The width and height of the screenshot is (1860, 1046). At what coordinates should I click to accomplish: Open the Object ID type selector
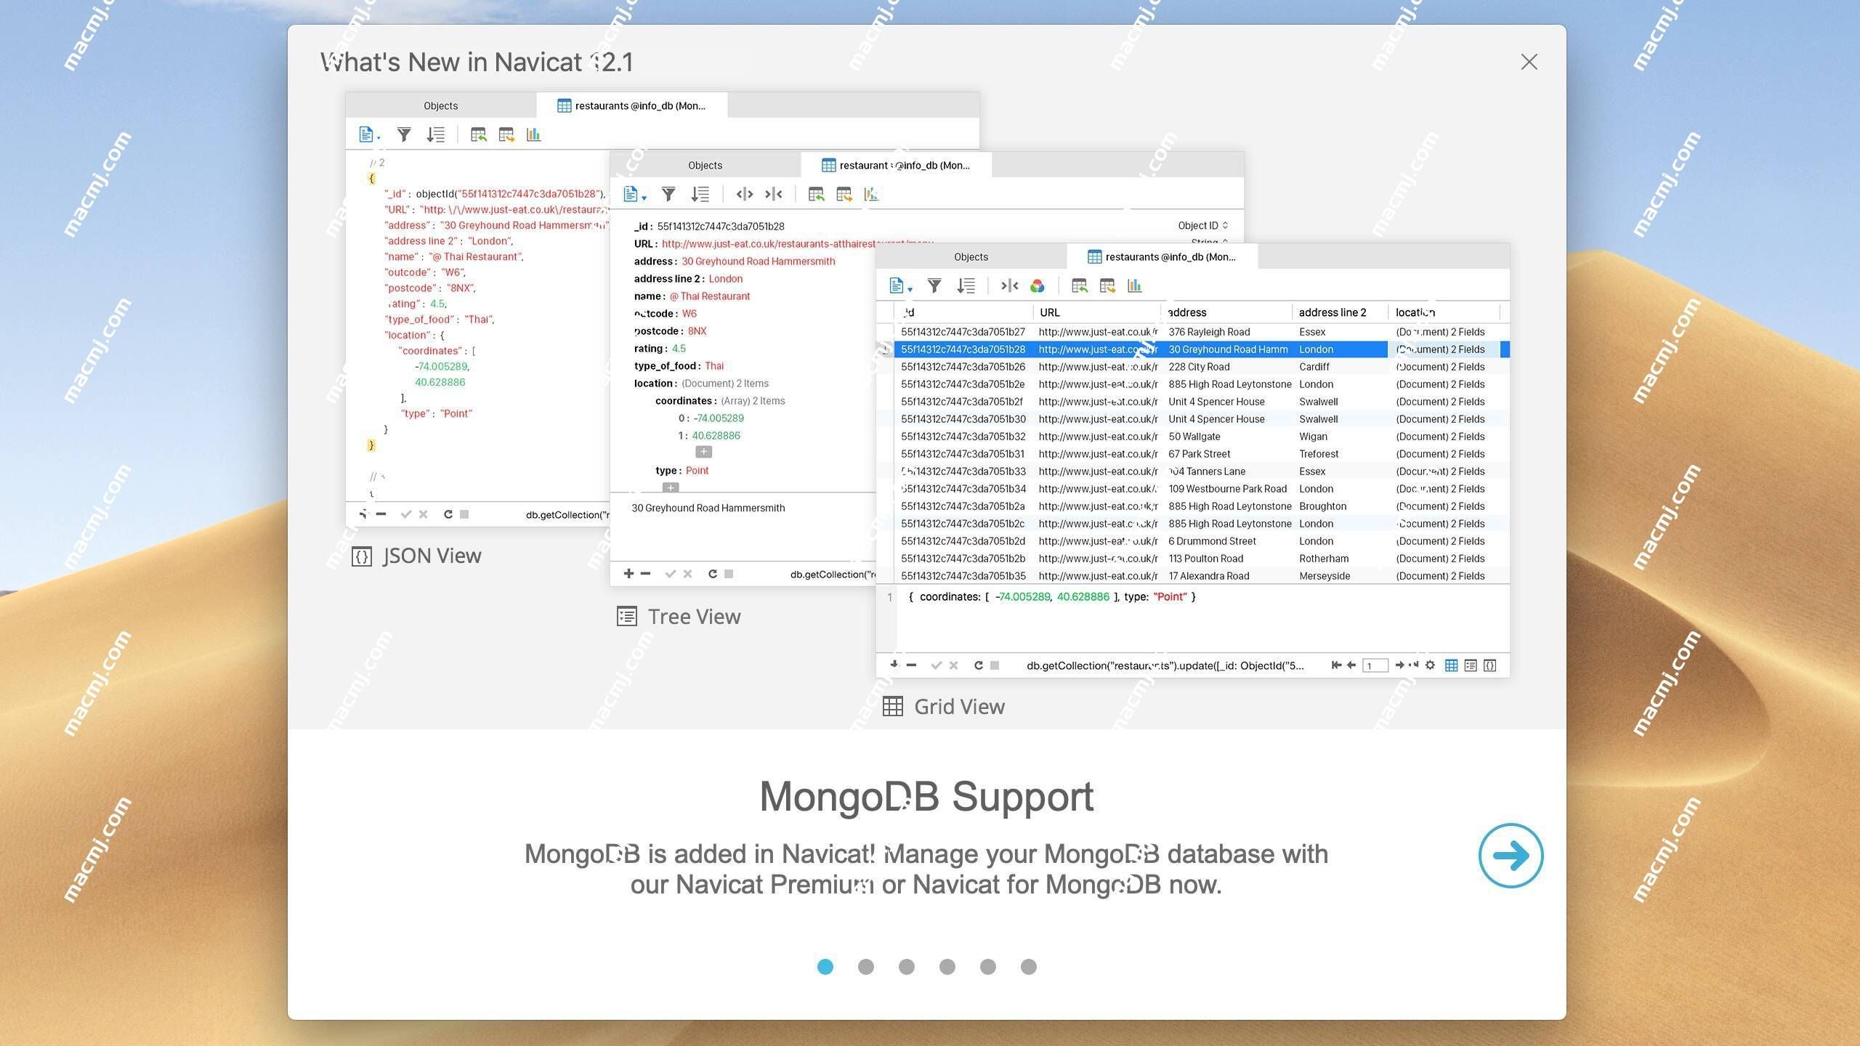[x=1202, y=225]
